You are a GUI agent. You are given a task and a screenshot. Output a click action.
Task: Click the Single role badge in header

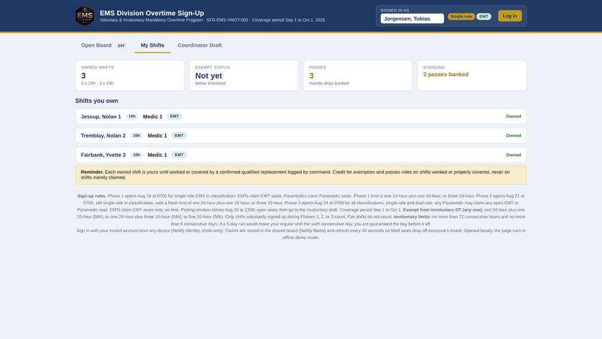[461, 16]
